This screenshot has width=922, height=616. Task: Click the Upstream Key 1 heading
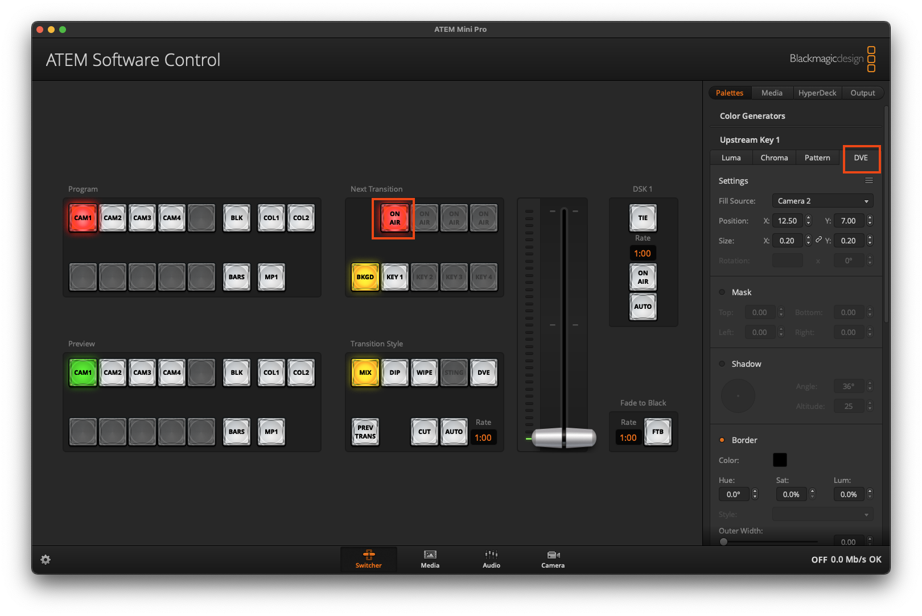[x=750, y=139]
